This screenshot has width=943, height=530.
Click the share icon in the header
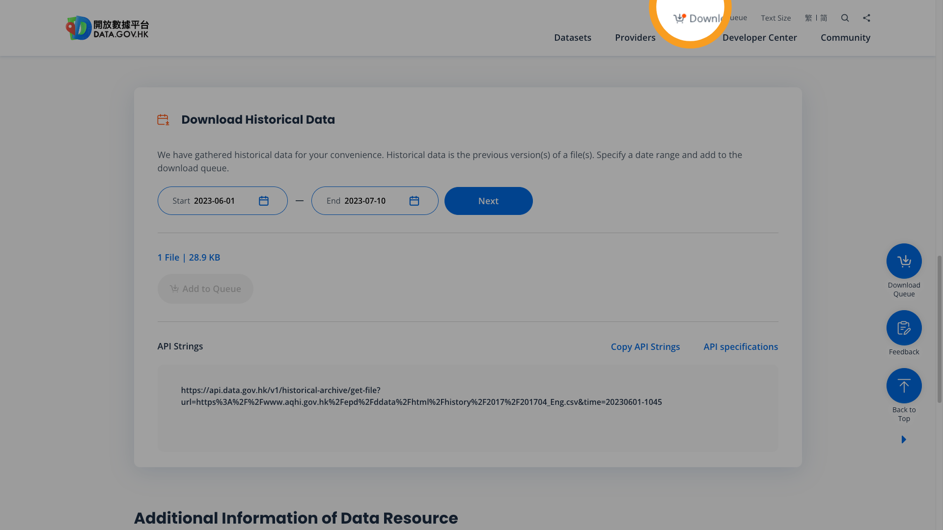866,18
